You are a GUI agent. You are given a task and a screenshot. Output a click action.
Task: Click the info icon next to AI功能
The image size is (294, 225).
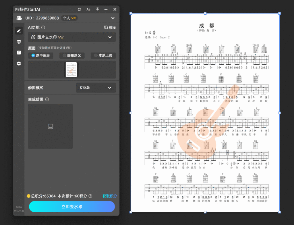pyautogui.click(x=43, y=28)
